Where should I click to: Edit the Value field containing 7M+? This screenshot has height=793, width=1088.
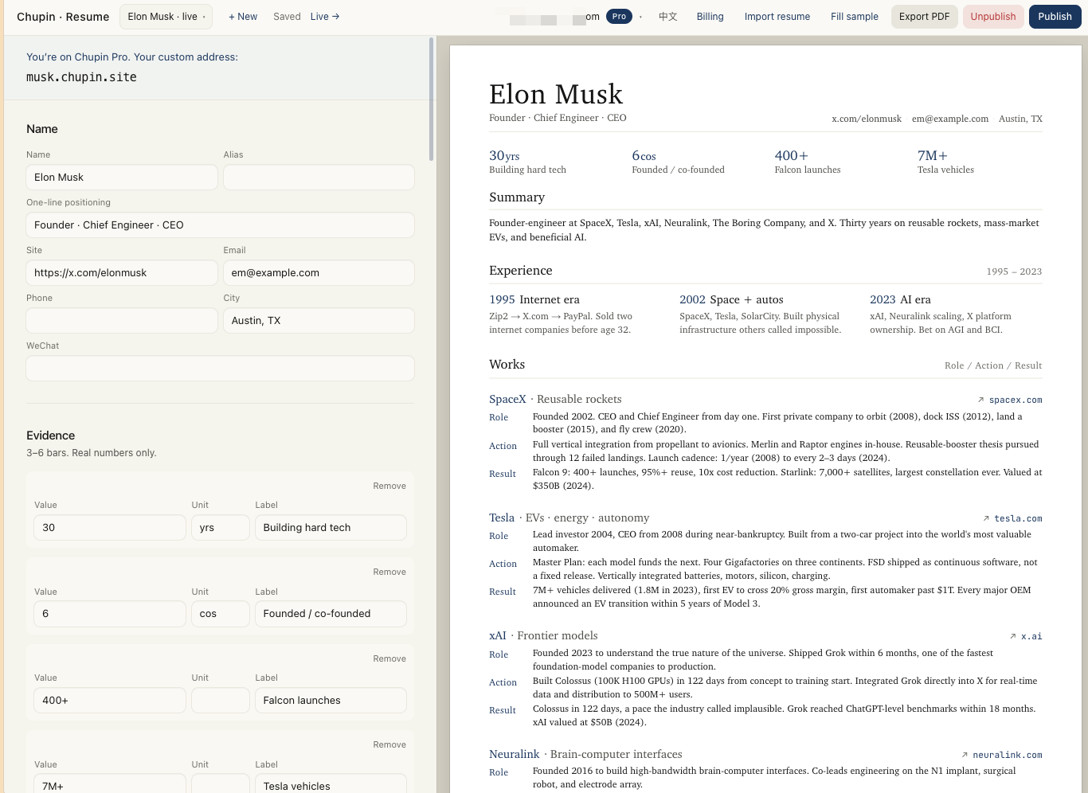click(110, 784)
